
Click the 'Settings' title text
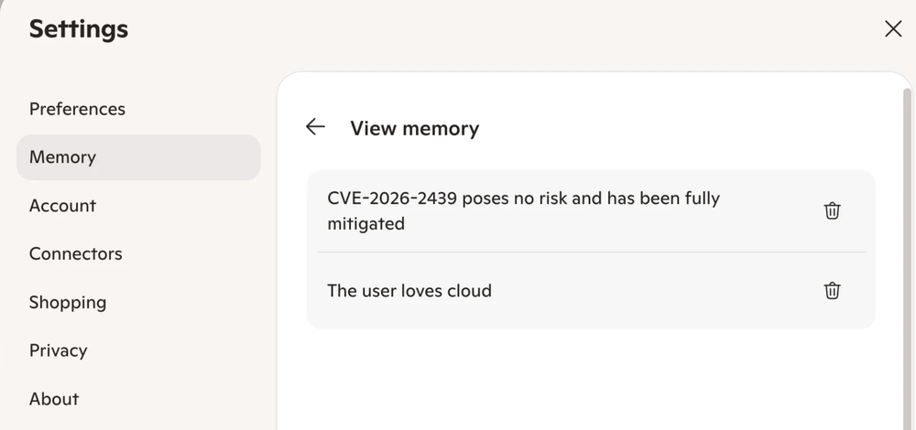[78, 28]
